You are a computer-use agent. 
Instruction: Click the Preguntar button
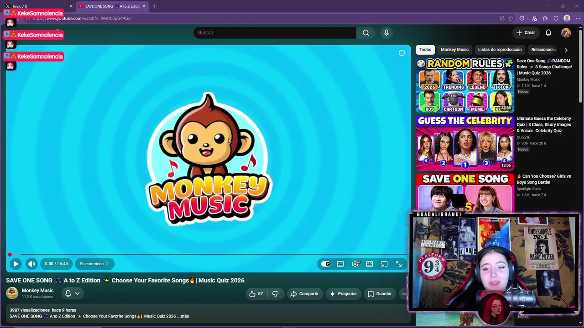tap(343, 294)
